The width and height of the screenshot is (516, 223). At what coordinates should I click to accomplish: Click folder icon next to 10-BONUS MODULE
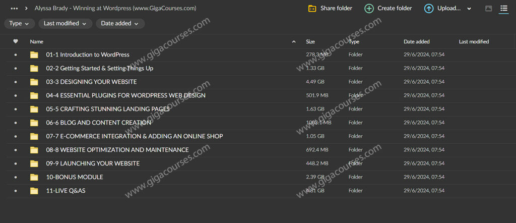click(x=34, y=177)
